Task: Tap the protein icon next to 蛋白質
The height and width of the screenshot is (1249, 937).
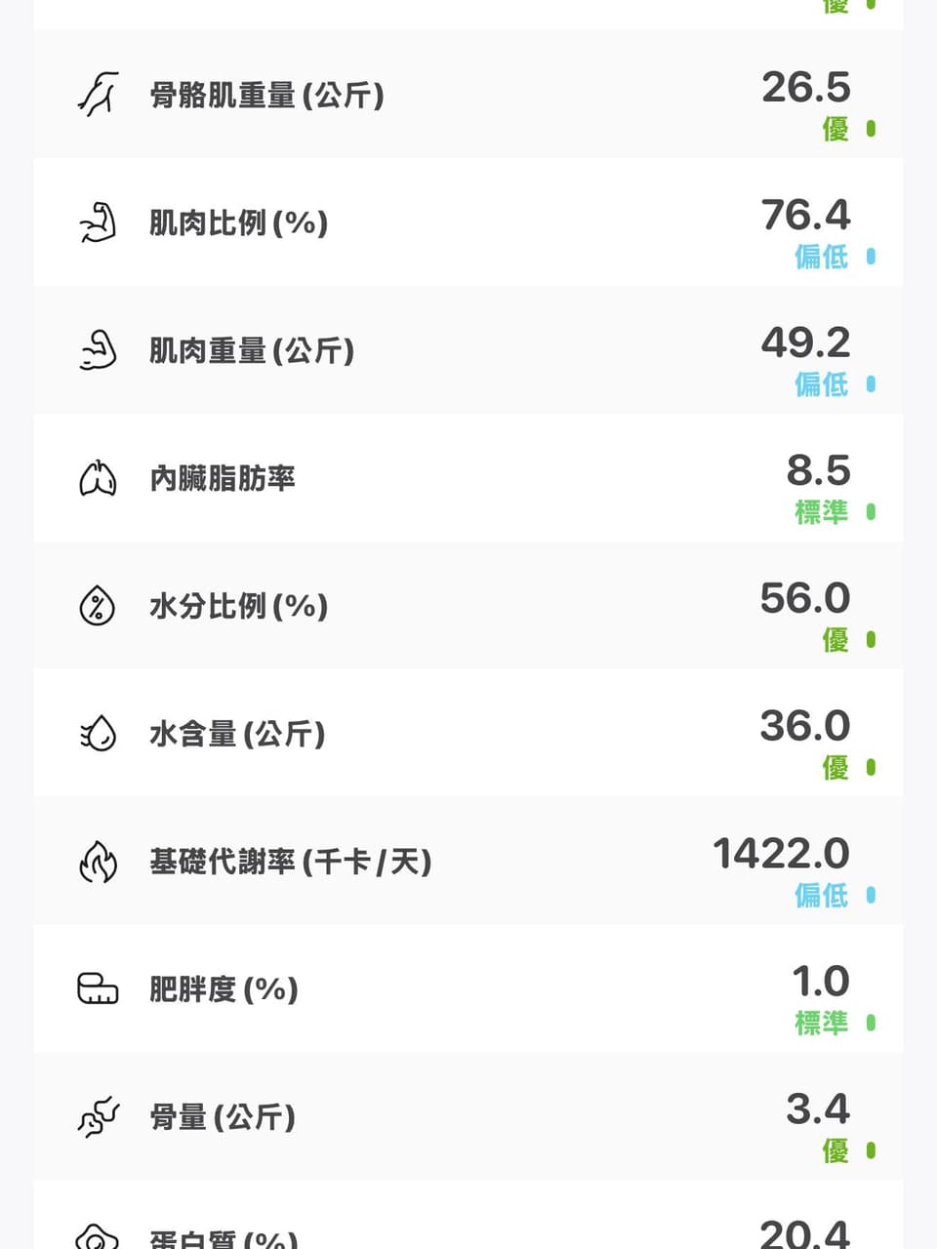Action: click(x=98, y=1237)
